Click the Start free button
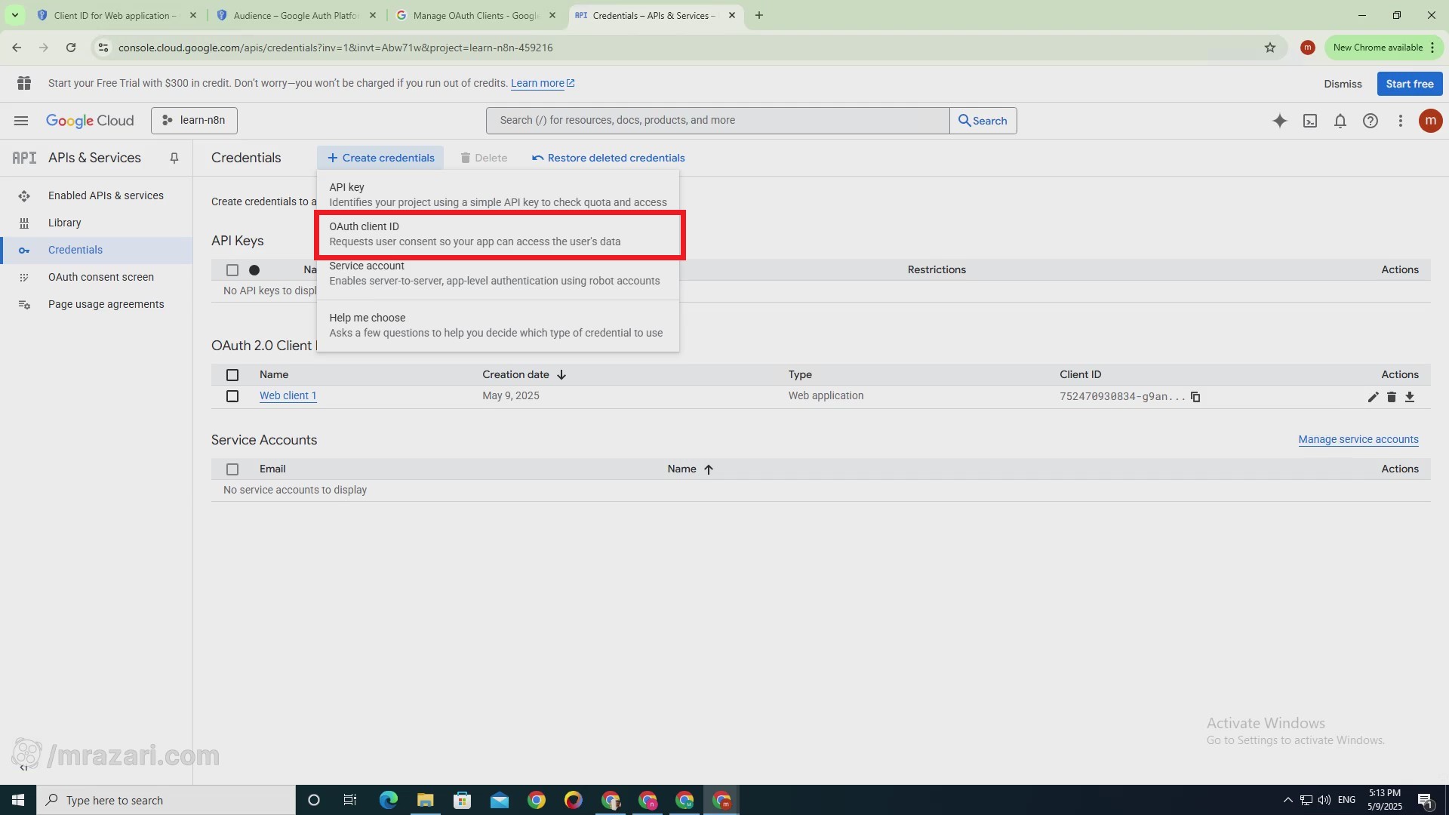Viewport: 1449px width, 815px height. point(1409,83)
